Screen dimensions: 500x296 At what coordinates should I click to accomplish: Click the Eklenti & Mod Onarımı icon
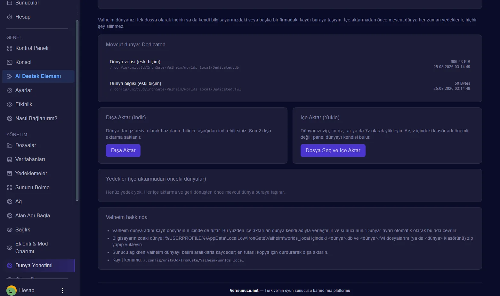pyautogui.click(x=10, y=248)
